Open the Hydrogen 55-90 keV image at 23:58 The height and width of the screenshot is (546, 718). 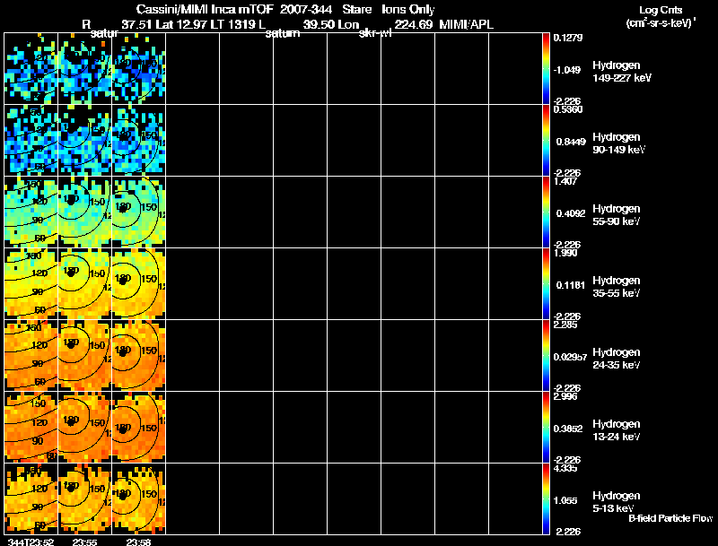[139, 212]
